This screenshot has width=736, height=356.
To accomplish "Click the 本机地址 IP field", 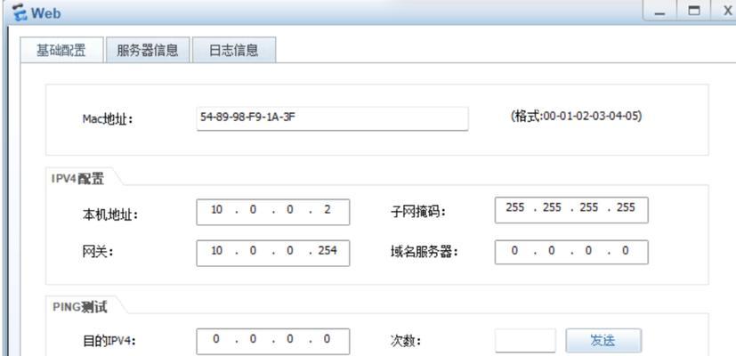I will tap(272, 212).
